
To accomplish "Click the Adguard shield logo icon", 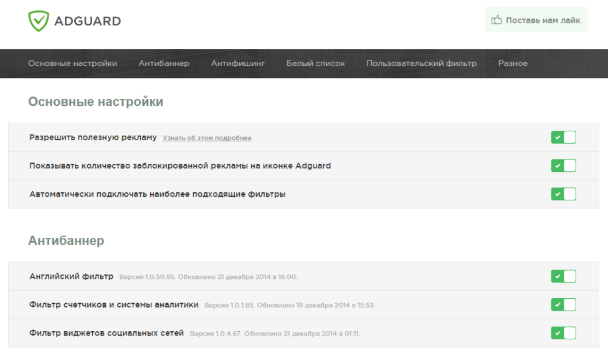I will pos(39,21).
